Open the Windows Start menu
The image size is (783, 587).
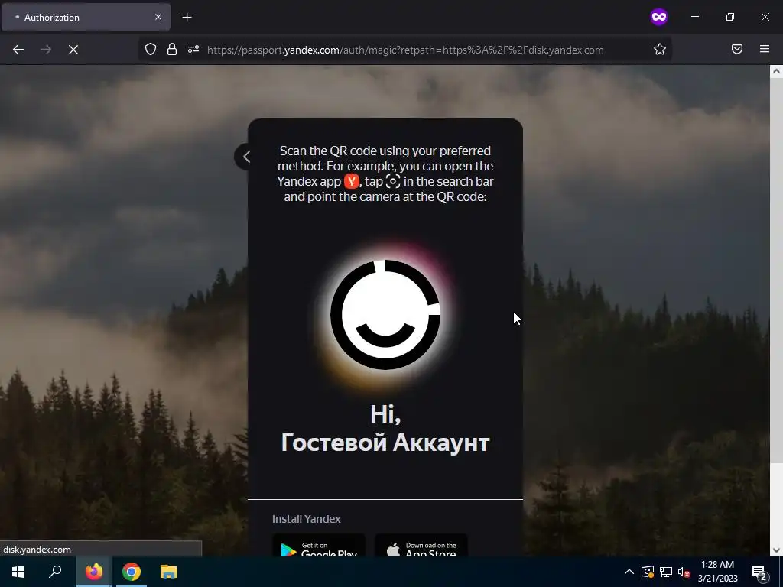18,572
